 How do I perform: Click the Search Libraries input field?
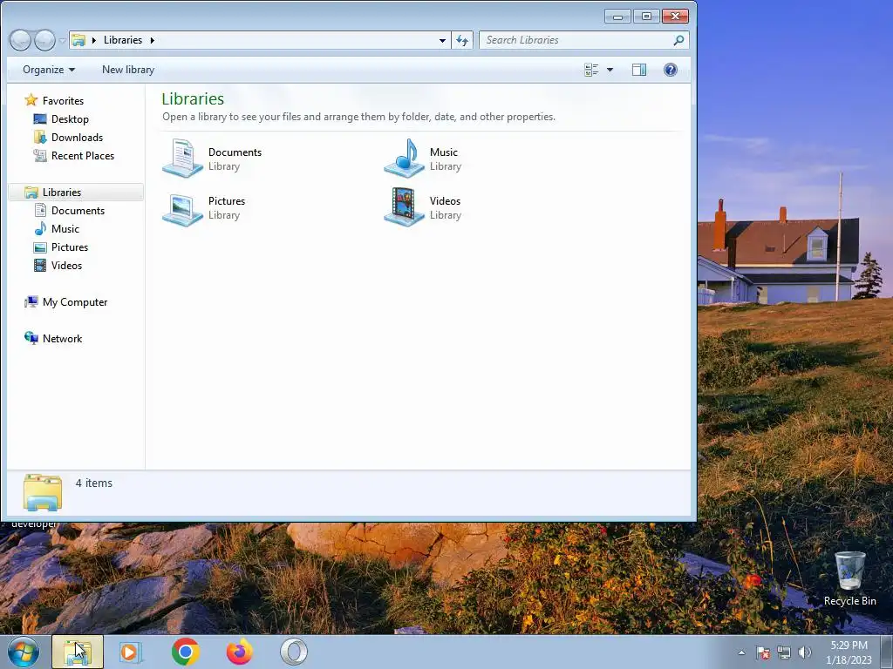click(x=583, y=40)
